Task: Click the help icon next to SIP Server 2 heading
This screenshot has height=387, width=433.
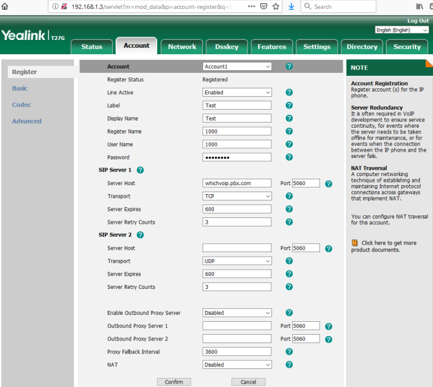Action: coord(140,235)
